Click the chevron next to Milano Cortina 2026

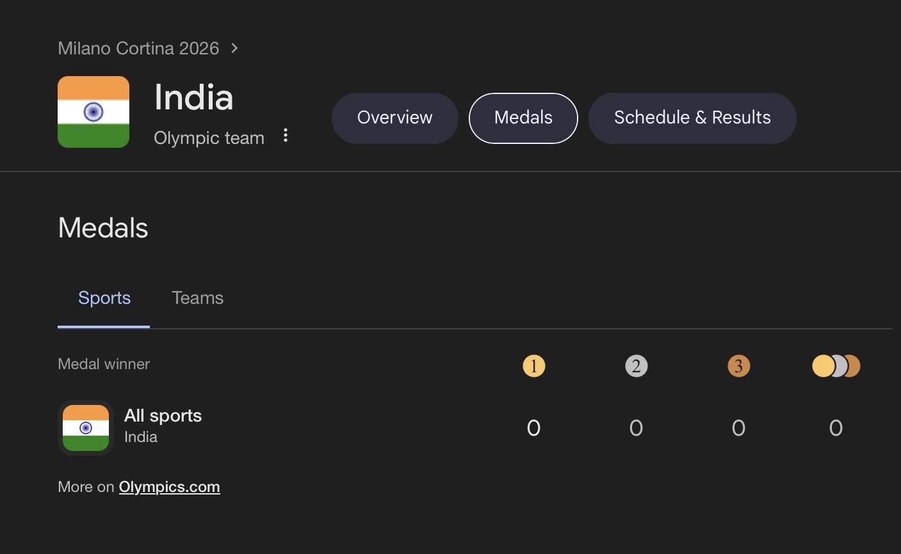(x=234, y=48)
